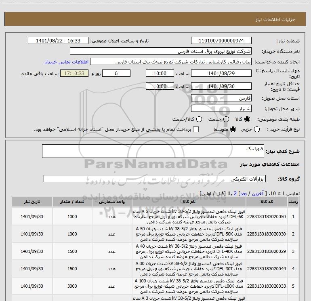The height and width of the screenshot is (301, 311).
Task: Click the تاریخ نیاز column header
Action: pyautogui.click(x=32, y=202)
